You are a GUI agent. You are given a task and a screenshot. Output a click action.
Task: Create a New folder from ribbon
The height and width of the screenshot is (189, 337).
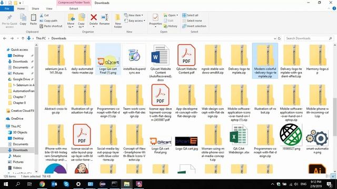point(118,21)
